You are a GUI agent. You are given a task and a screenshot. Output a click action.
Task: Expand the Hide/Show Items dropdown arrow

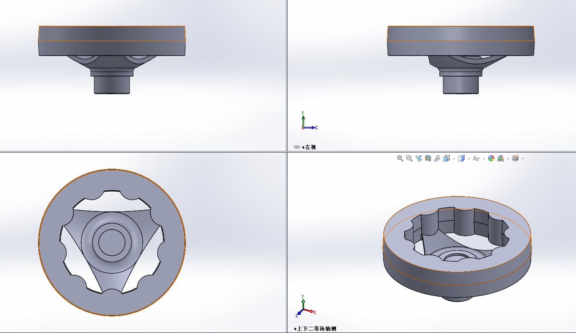pos(484,159)
